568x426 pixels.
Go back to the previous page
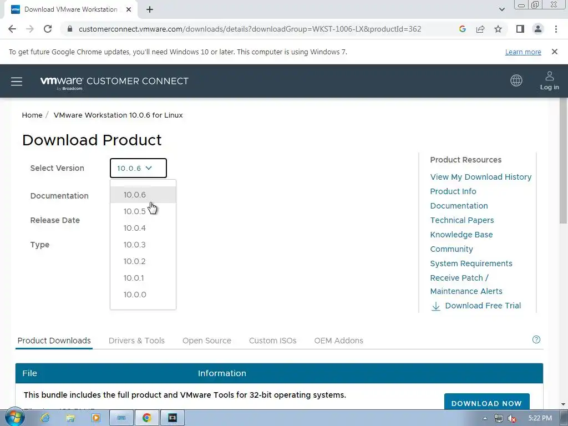(12, 29)
